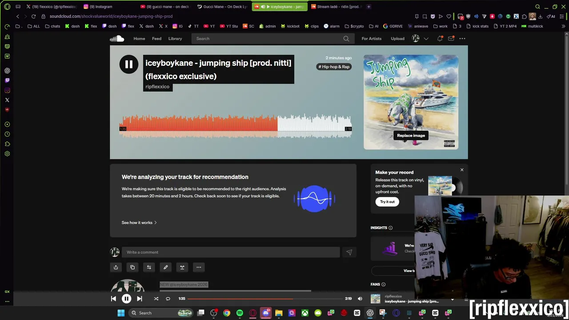Open the ALL bookmarks folder
Image resolution: width=569 pixels, height=320 pixels.
33,26
